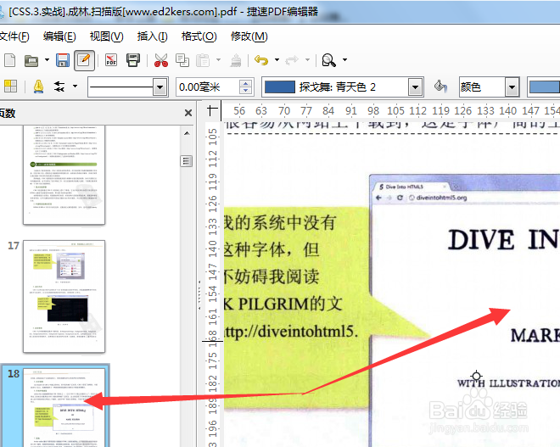560x447 pixels.
Task: Click the 'WITH ILLUSTRATION' text in page
Action: pos(508,383)
